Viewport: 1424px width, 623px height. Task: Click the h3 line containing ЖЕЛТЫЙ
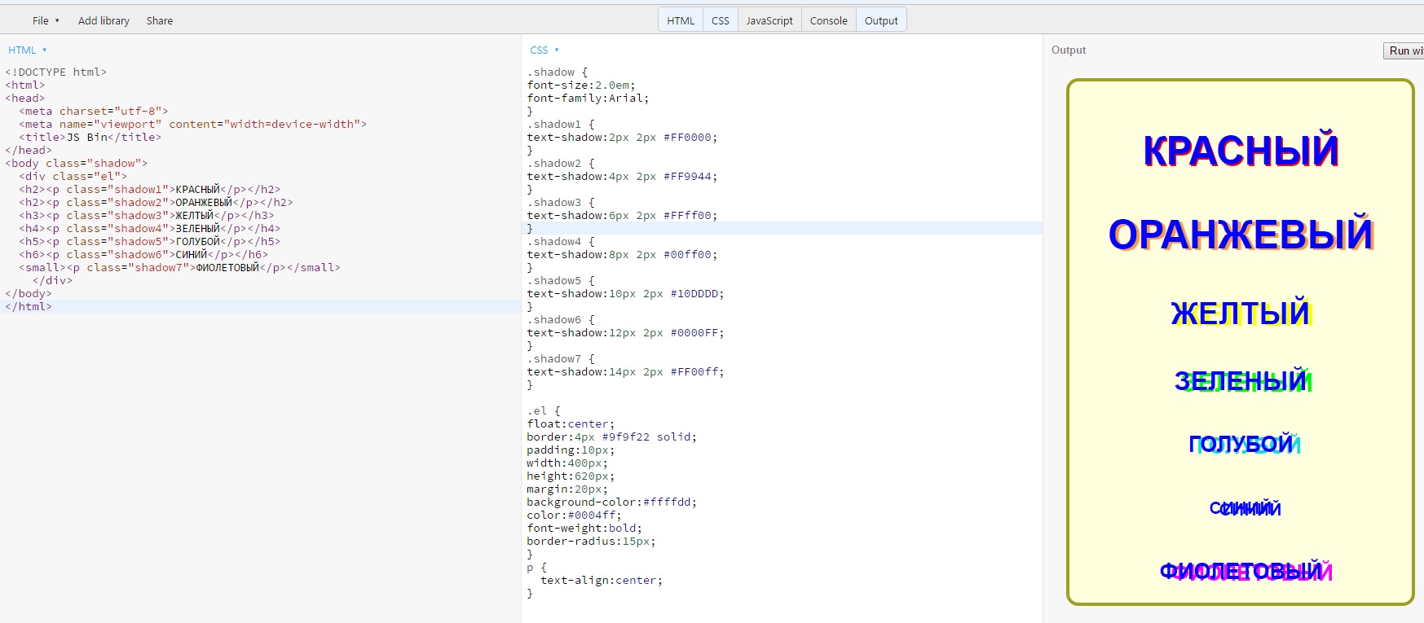click(x=146, y=215)
